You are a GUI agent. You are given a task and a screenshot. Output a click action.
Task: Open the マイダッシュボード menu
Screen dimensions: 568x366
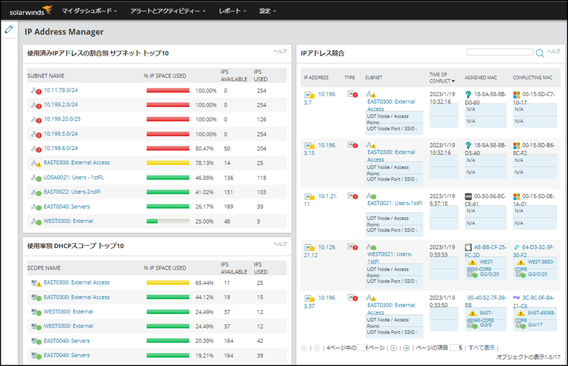(x=89, y=11)
